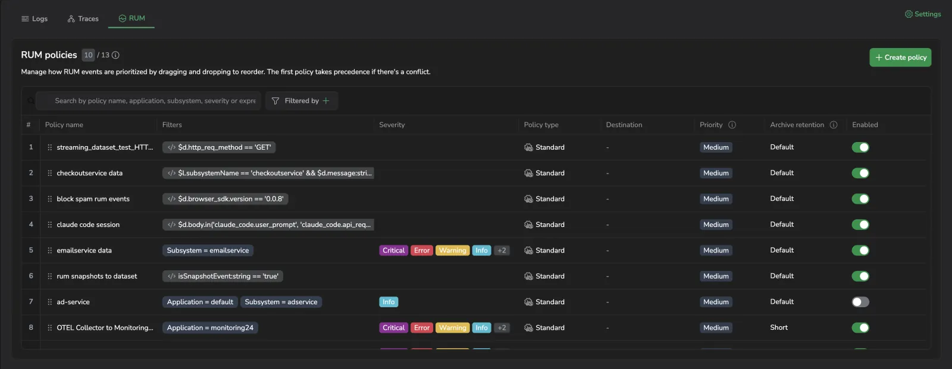Open the Logs tab
This screenshot has height=369, width=952.
click(35, 18)
